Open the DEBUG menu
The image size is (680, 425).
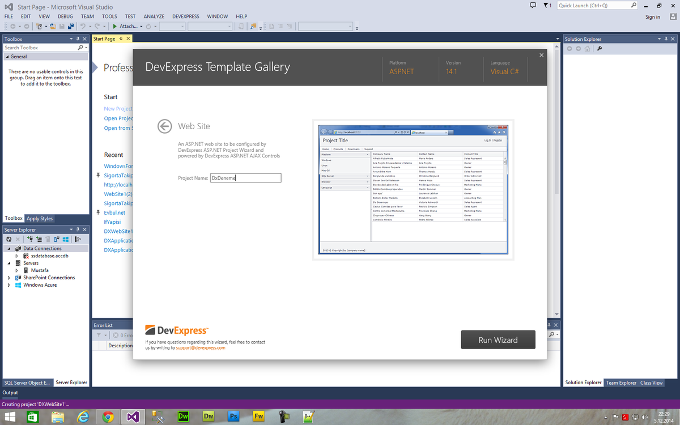pyautogui.click(x=65, y=17)
